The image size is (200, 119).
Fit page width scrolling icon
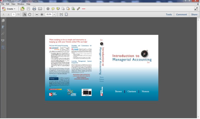(x=61, y=14)
